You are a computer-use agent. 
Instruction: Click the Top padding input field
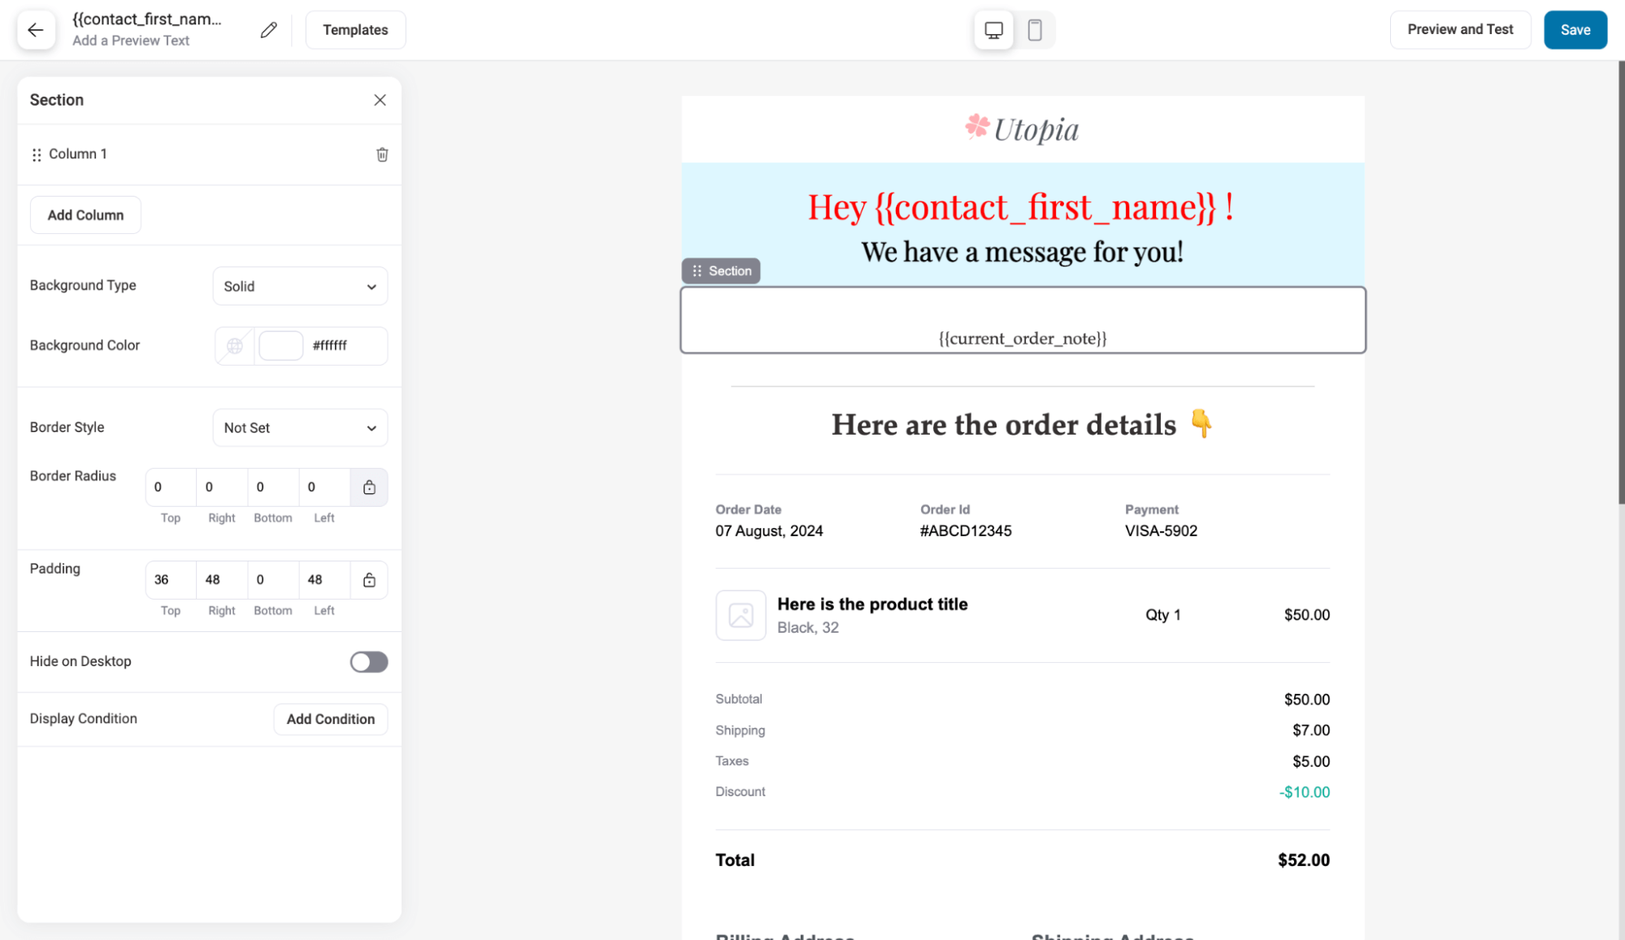coord(172,579)
